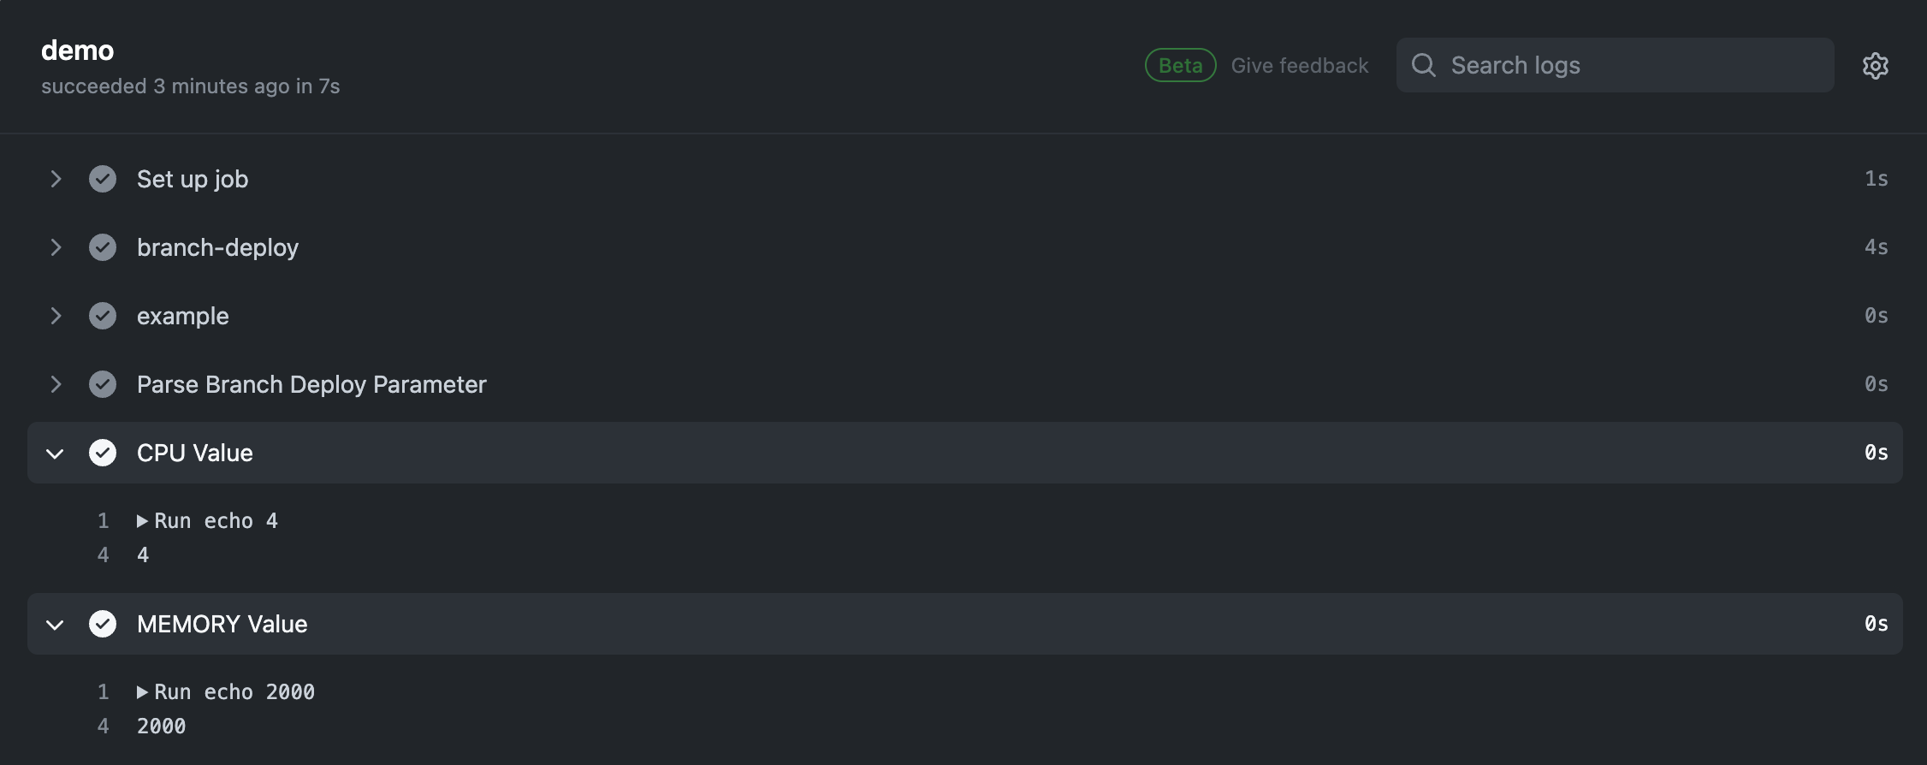Expand the Run echo 4 log group
The height and width of the screenshot is (765, 1927).
(144, 519)
